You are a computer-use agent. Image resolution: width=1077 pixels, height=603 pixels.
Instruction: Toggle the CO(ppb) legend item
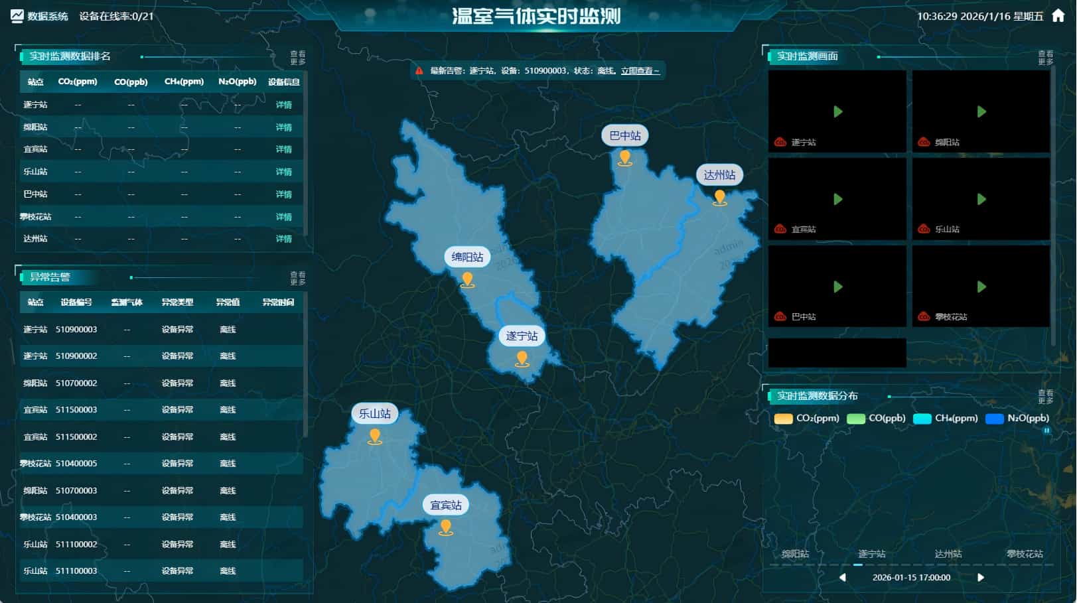pos(873,419)
